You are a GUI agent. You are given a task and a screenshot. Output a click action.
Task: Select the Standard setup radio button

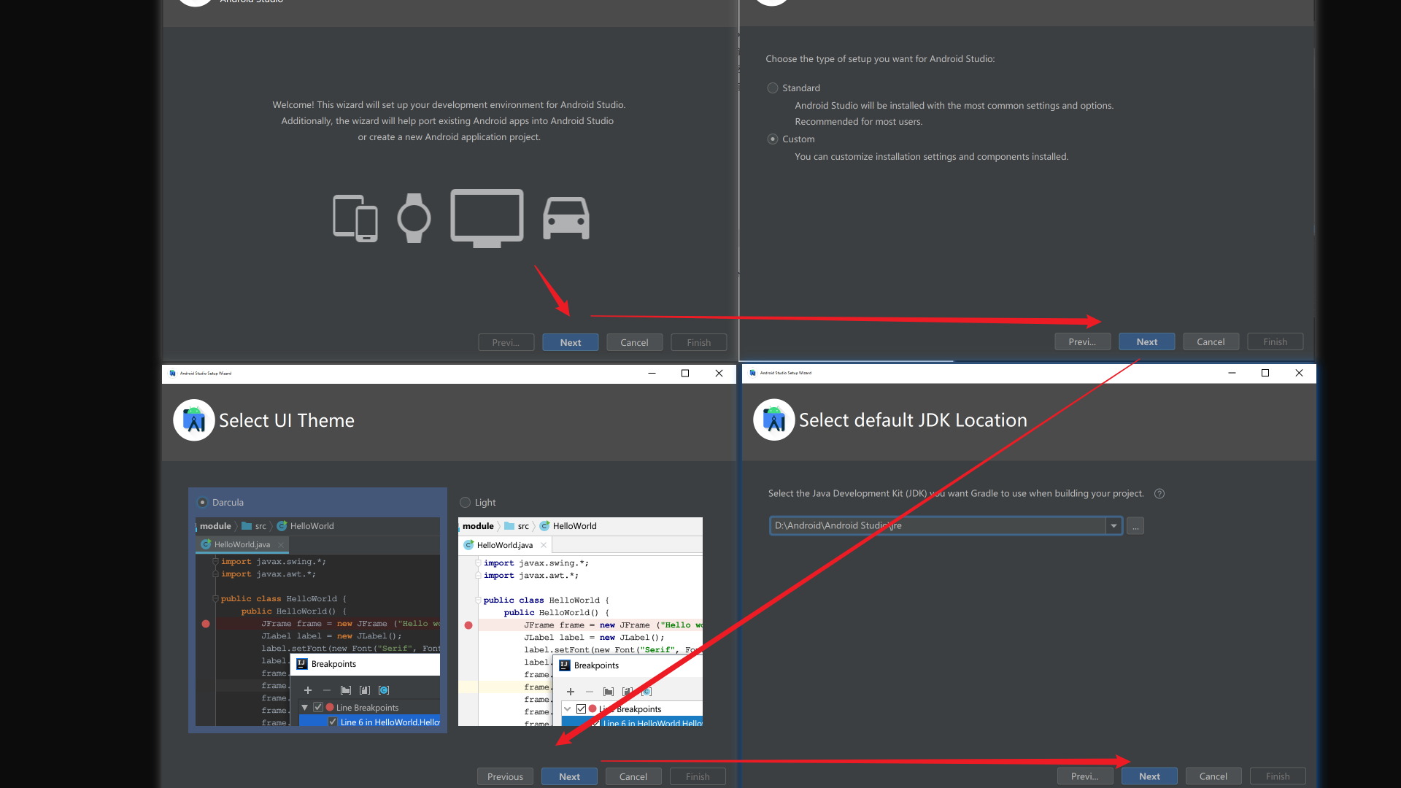click(x=773, y=88)
